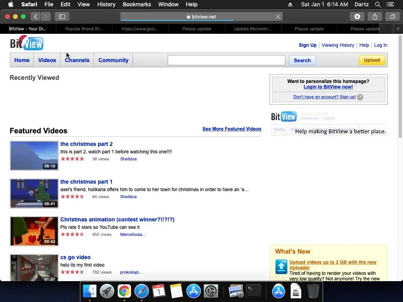Switch to the Update Recomm... tab
The image size is (403, 302).
pyautogui.click(x=253, y=29)
